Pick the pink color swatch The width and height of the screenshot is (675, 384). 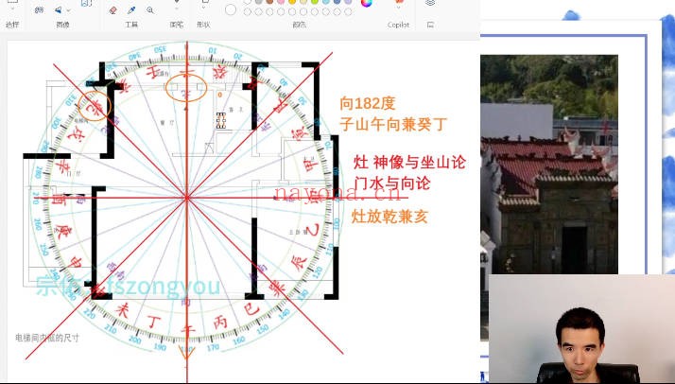[x=281, y=2]
